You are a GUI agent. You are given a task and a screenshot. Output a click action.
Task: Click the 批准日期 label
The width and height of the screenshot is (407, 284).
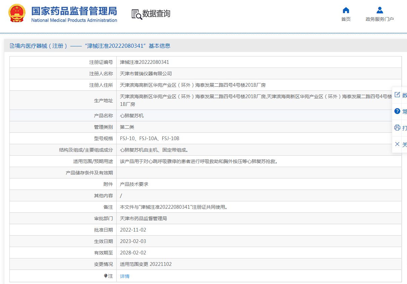(104, 230)
